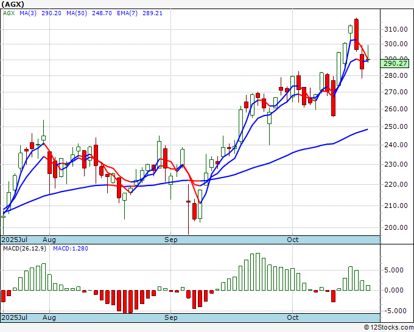Click the 200.00 price axis label

[396, 227]
